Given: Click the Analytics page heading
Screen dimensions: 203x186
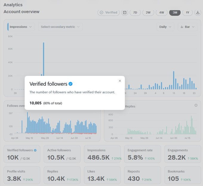Looking at the screenshot, I should [x=13, y=5].
